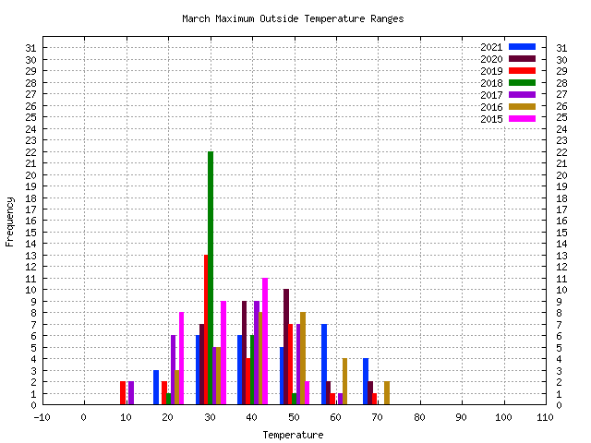Click the red 2019 bar at 30
Viewport: 591px width, 443px height.
(x=206, y=329)
